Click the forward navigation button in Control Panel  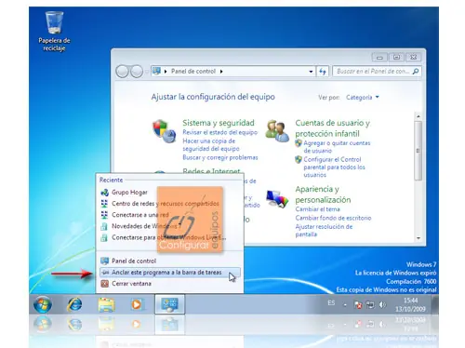(x=137, y=72)
